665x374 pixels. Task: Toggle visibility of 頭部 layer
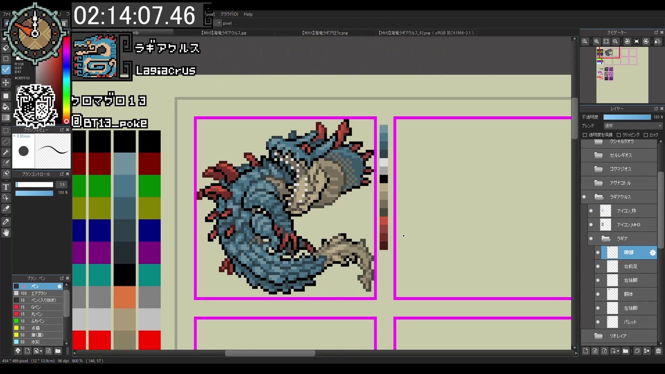[598, 252]
